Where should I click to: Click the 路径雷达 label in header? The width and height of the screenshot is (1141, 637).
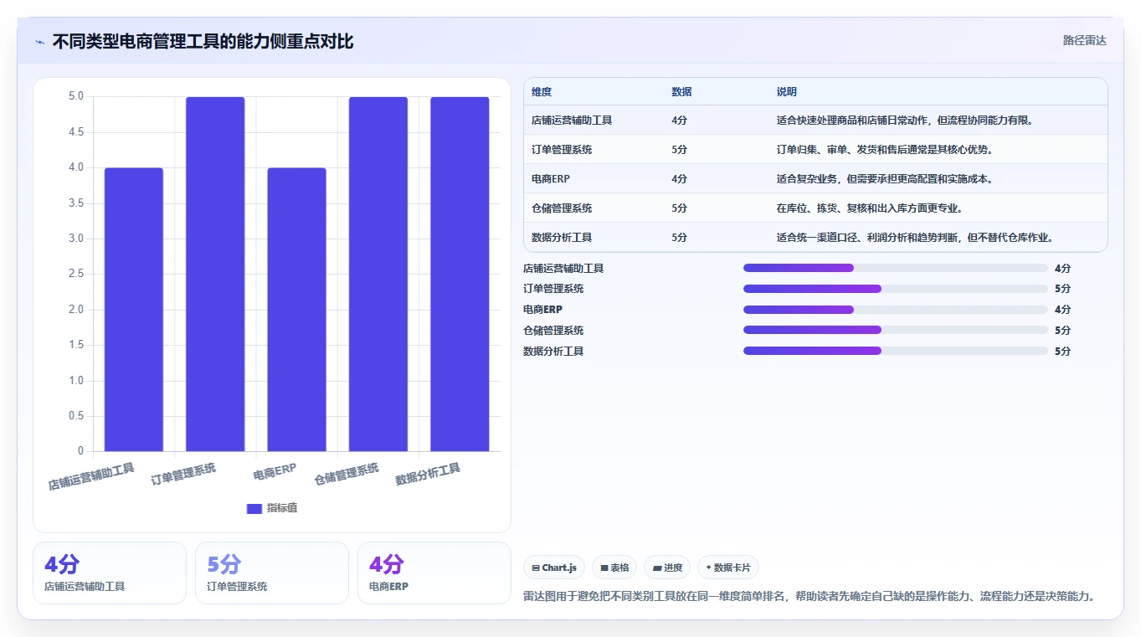point(1084,40)
